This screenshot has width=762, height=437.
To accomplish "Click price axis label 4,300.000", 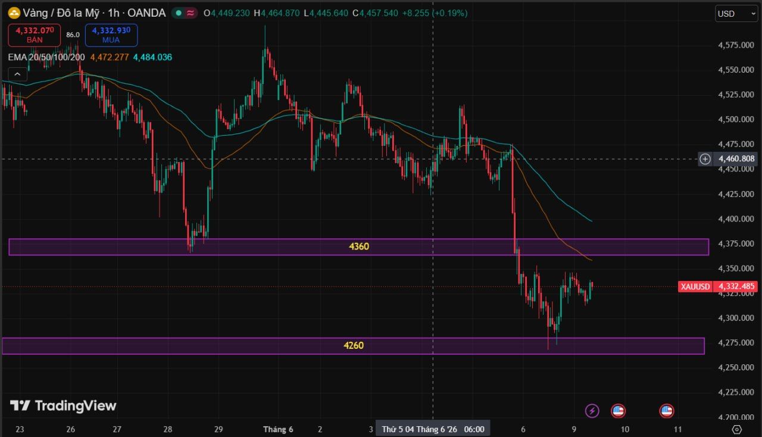I will click(x=736, y=318).
